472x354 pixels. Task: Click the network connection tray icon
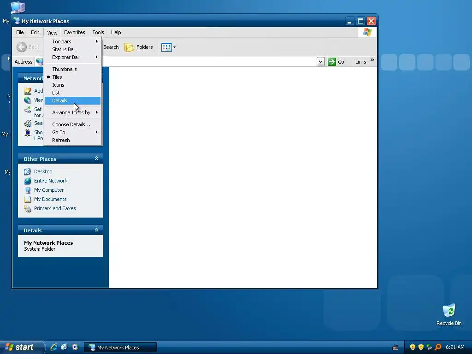[429, 347]
